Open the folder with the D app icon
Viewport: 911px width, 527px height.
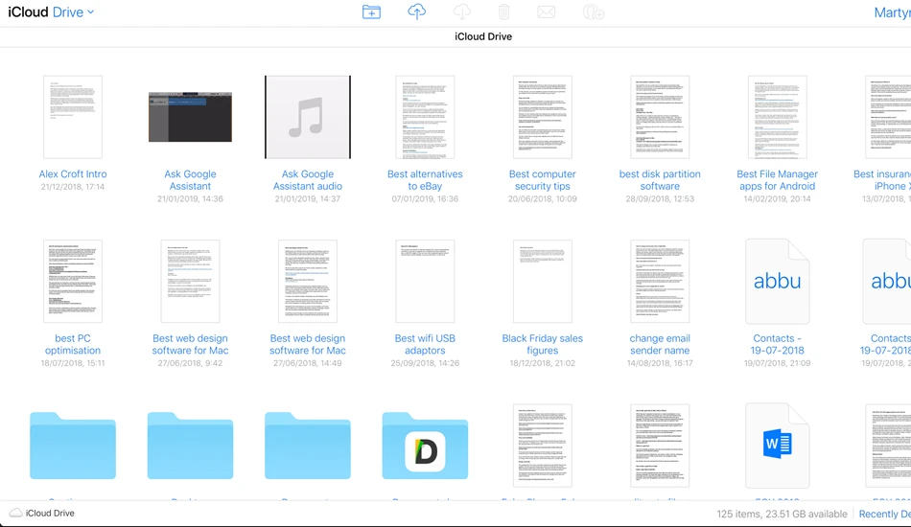425,446
